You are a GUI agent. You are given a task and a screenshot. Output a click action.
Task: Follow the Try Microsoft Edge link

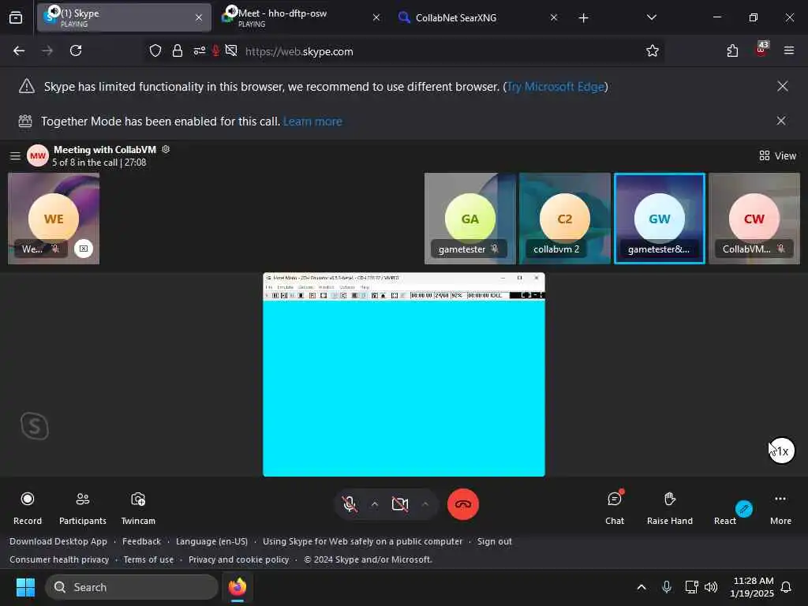555,87
